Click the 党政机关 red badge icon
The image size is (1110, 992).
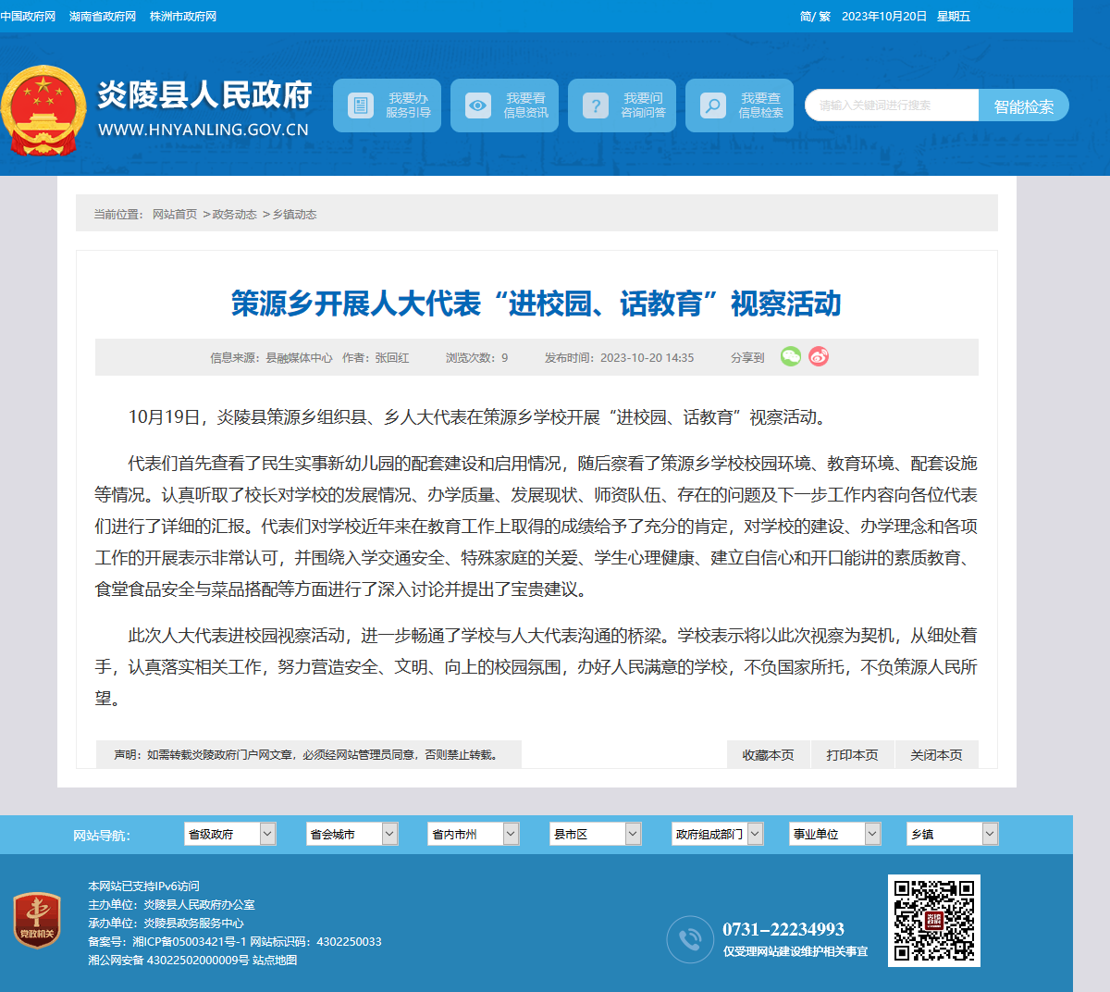tap(37, 921)
